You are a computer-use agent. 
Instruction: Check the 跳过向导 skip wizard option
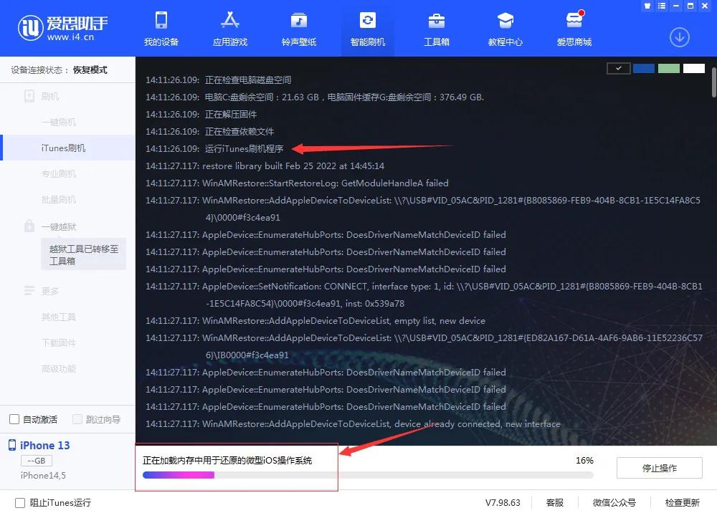pos(76,418)
